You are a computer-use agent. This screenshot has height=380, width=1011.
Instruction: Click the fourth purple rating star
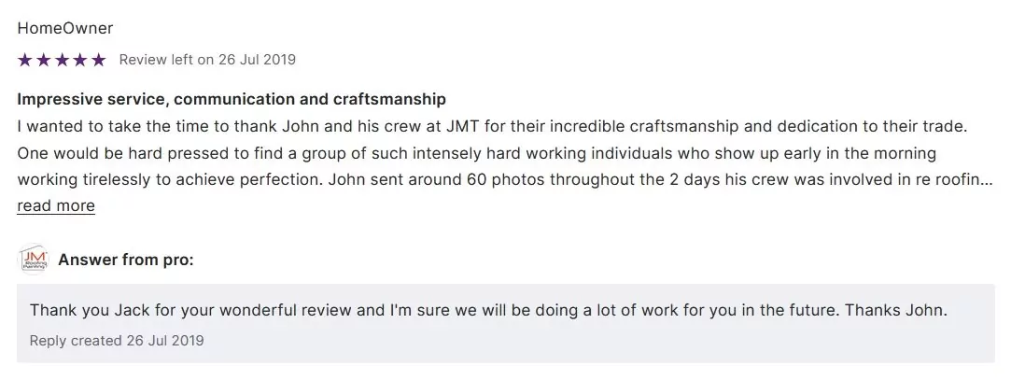coord(80,60)
